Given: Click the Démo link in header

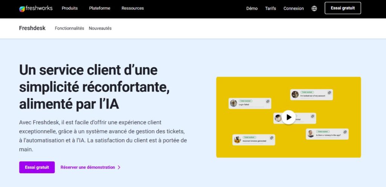Looking at the screenshot, I should click(x=252, y=8).
